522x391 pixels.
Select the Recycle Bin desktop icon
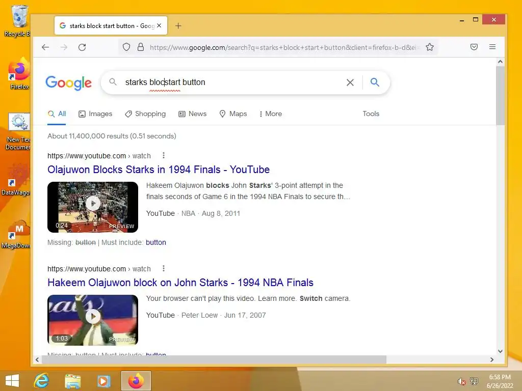pyautogui.click(x=17, y=21)
